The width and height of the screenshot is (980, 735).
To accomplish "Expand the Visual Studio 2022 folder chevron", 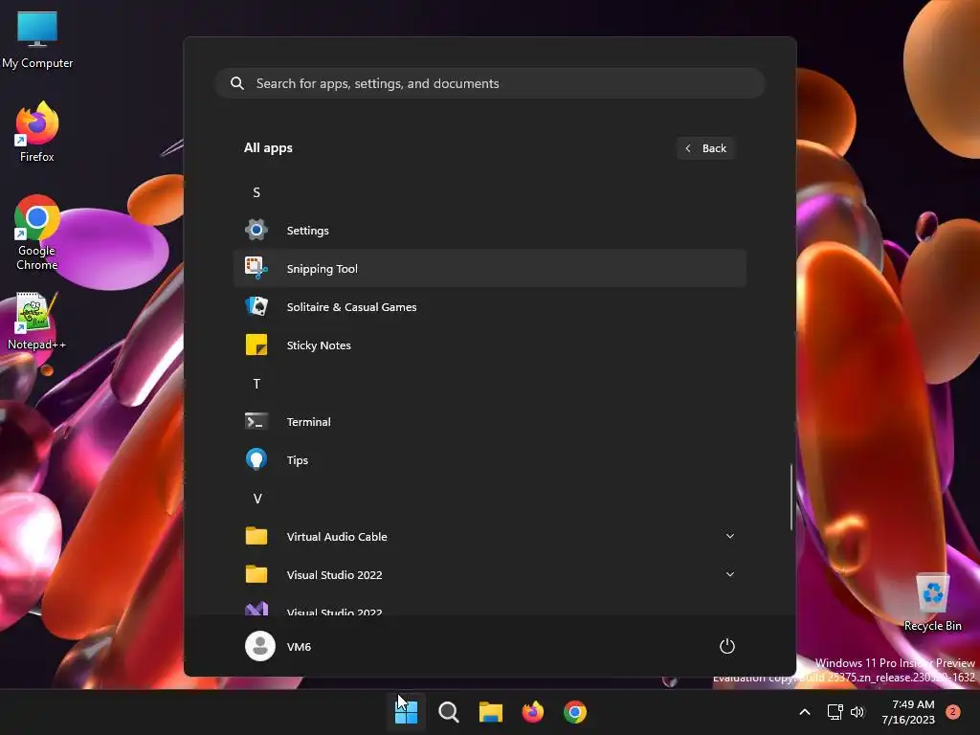I will coord(730,574).
